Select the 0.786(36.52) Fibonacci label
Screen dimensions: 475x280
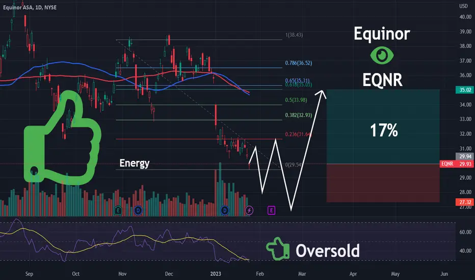[x=298, y=63]
